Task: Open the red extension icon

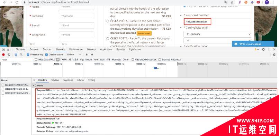Action: click(x=258, y=2)
